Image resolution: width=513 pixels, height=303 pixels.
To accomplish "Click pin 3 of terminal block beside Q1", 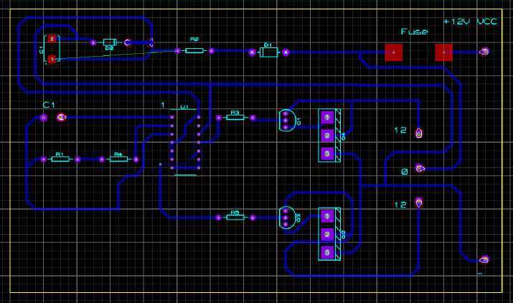I will [327, 154].
